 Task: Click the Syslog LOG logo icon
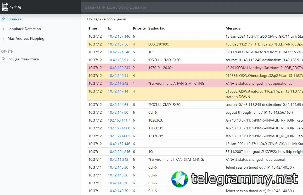click(x=5, y=7)
